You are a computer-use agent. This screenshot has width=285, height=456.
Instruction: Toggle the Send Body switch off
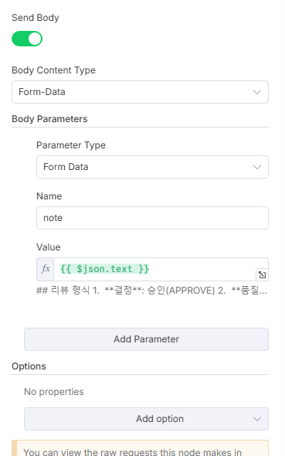point(27,39)
